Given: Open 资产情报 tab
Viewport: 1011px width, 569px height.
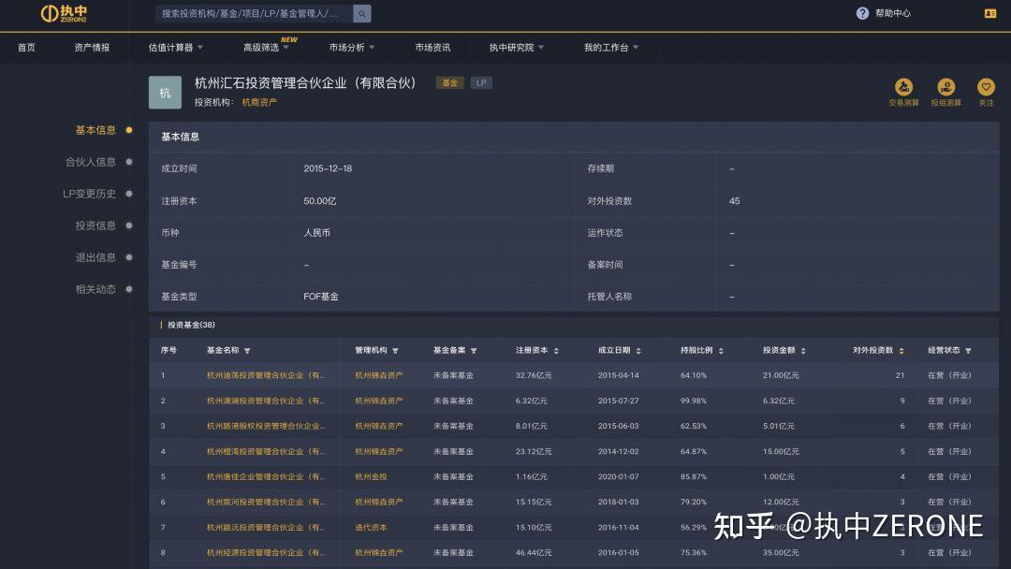Looking at the screenshot, I should [x=92, y=48].
